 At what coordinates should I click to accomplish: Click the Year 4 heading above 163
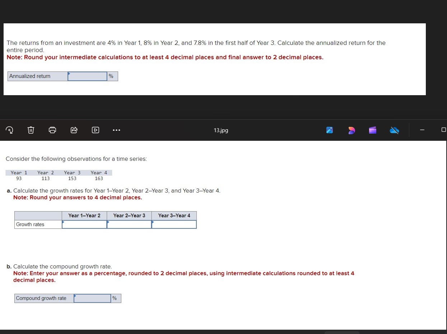click(x=99, y=173)
